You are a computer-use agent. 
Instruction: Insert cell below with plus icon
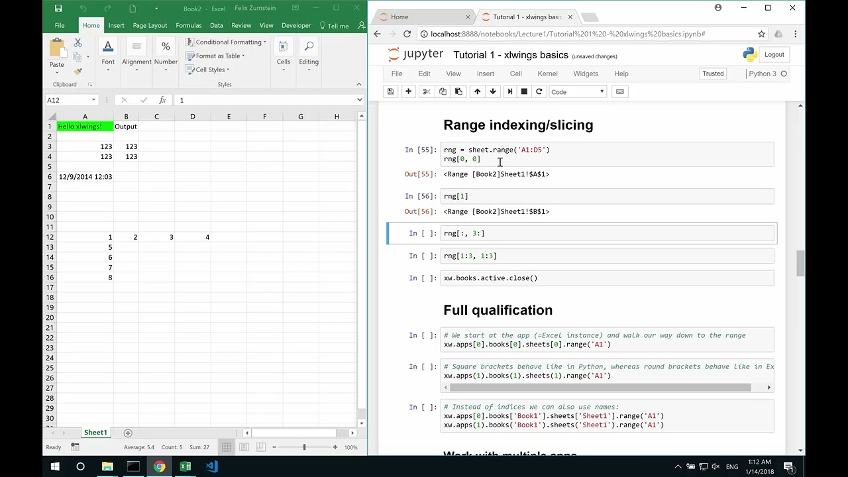408,91
